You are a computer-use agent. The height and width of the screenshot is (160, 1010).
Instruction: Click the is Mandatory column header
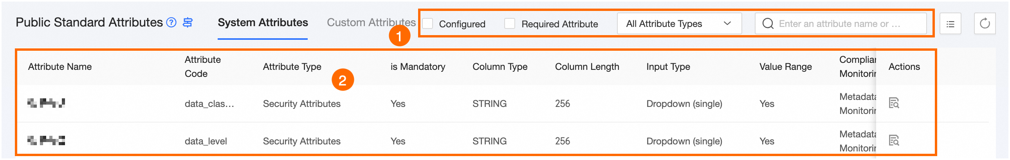pos(418,67)
